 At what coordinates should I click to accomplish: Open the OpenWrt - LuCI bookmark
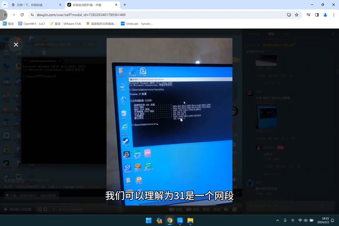(31, 24)
